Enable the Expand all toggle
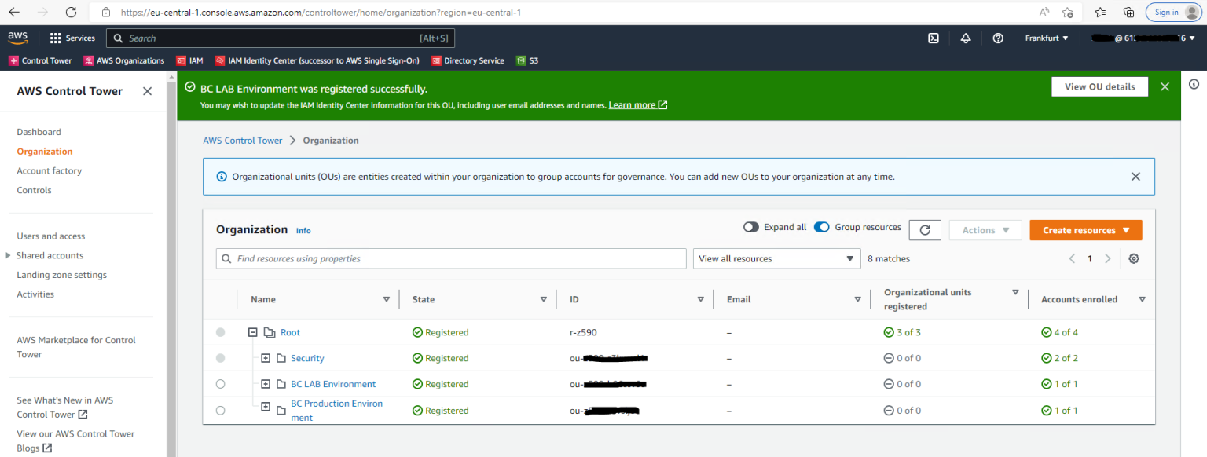This screenshot has width=1207, height=457. [x=750, y=226]
